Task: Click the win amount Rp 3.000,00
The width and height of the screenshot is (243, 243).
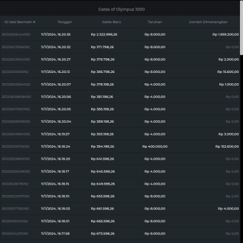Action: pos(228,134)
